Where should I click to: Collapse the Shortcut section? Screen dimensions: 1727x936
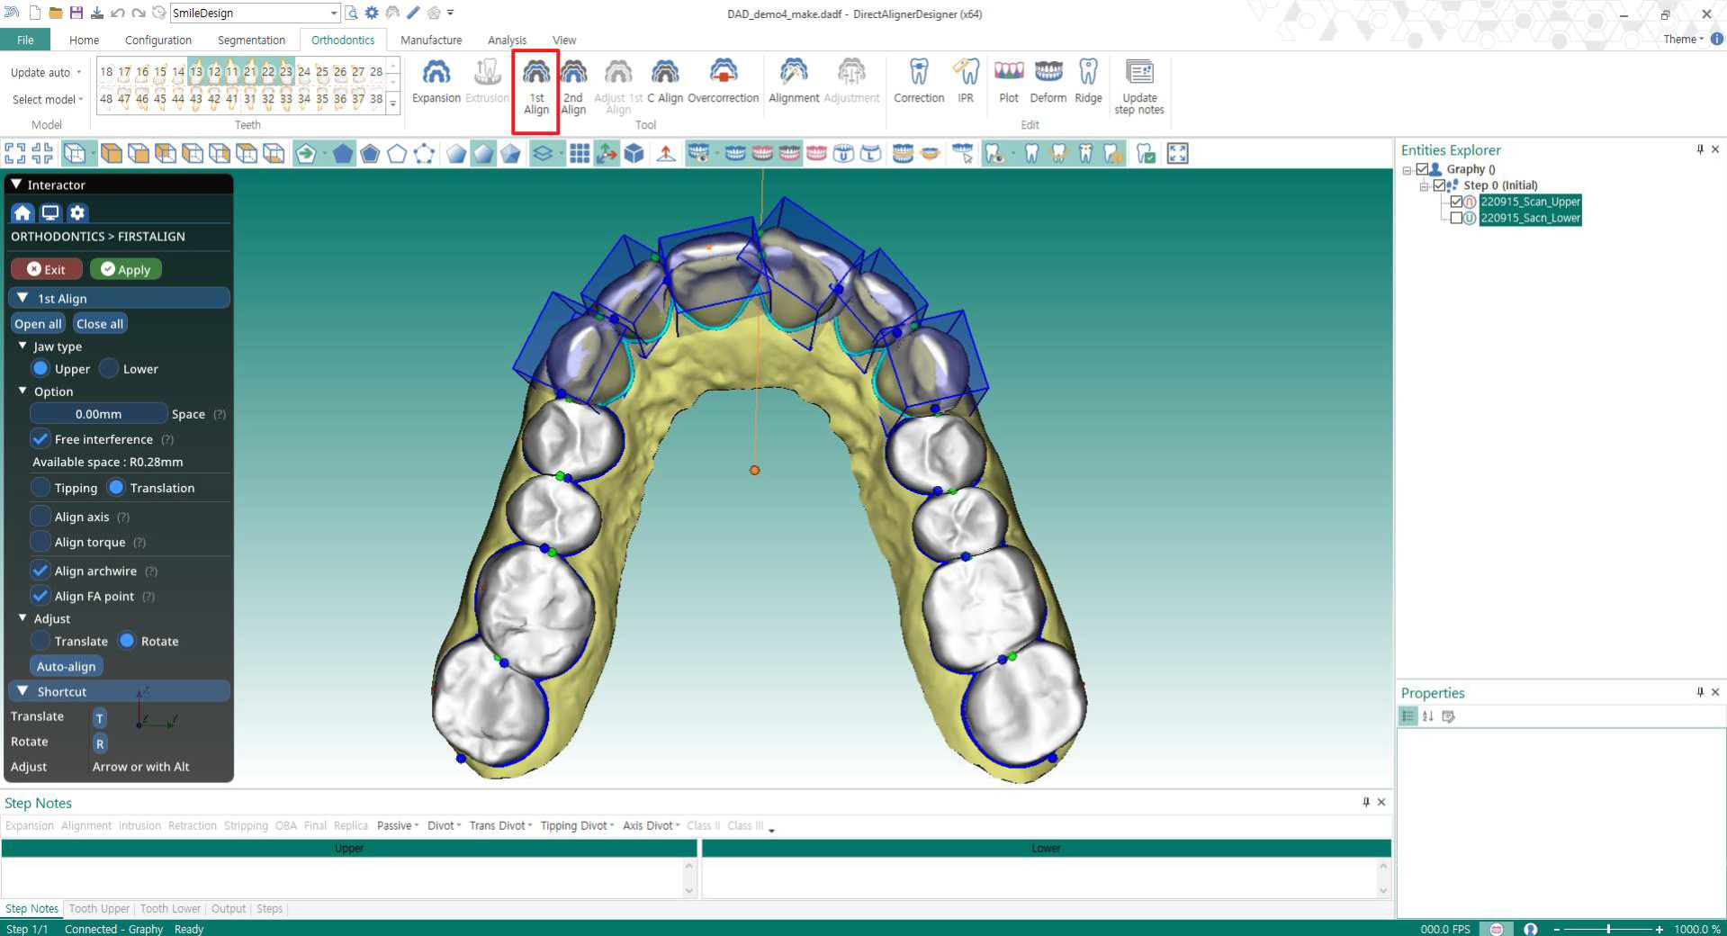23,691
